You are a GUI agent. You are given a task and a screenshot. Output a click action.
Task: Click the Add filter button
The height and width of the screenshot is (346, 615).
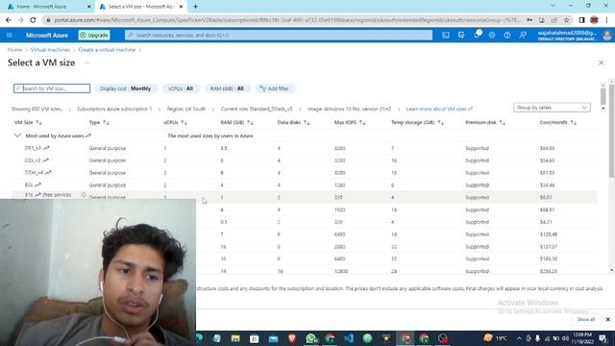[275, 88]
